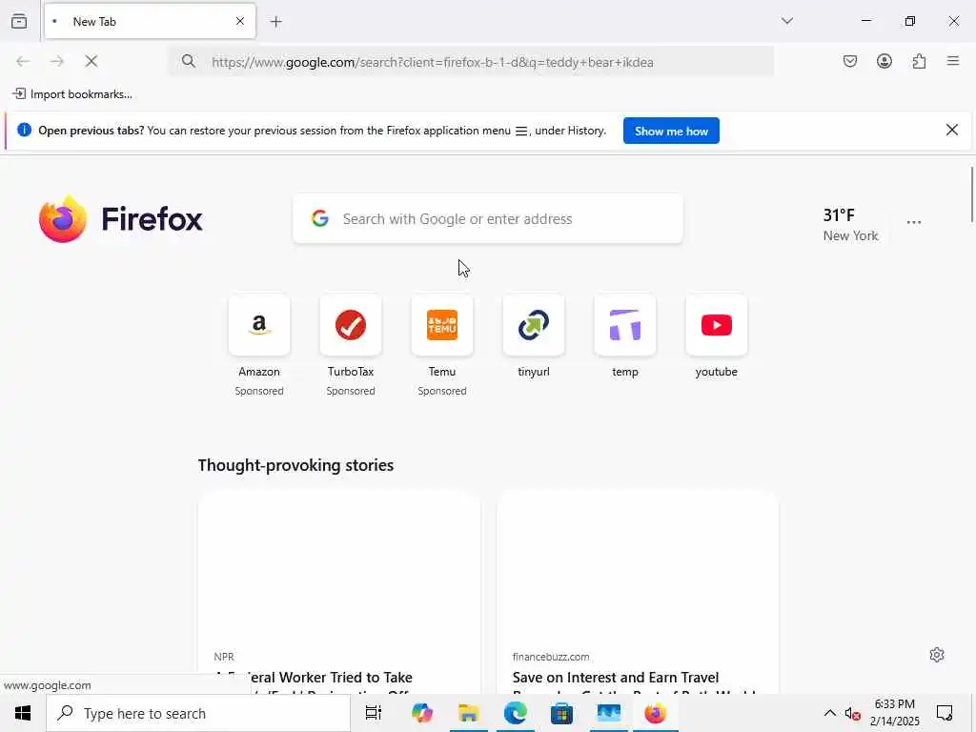The height and width of the screenshot is (732, 976).
Task: Click Firefox icon on taskbar
Action: [655, 713]
